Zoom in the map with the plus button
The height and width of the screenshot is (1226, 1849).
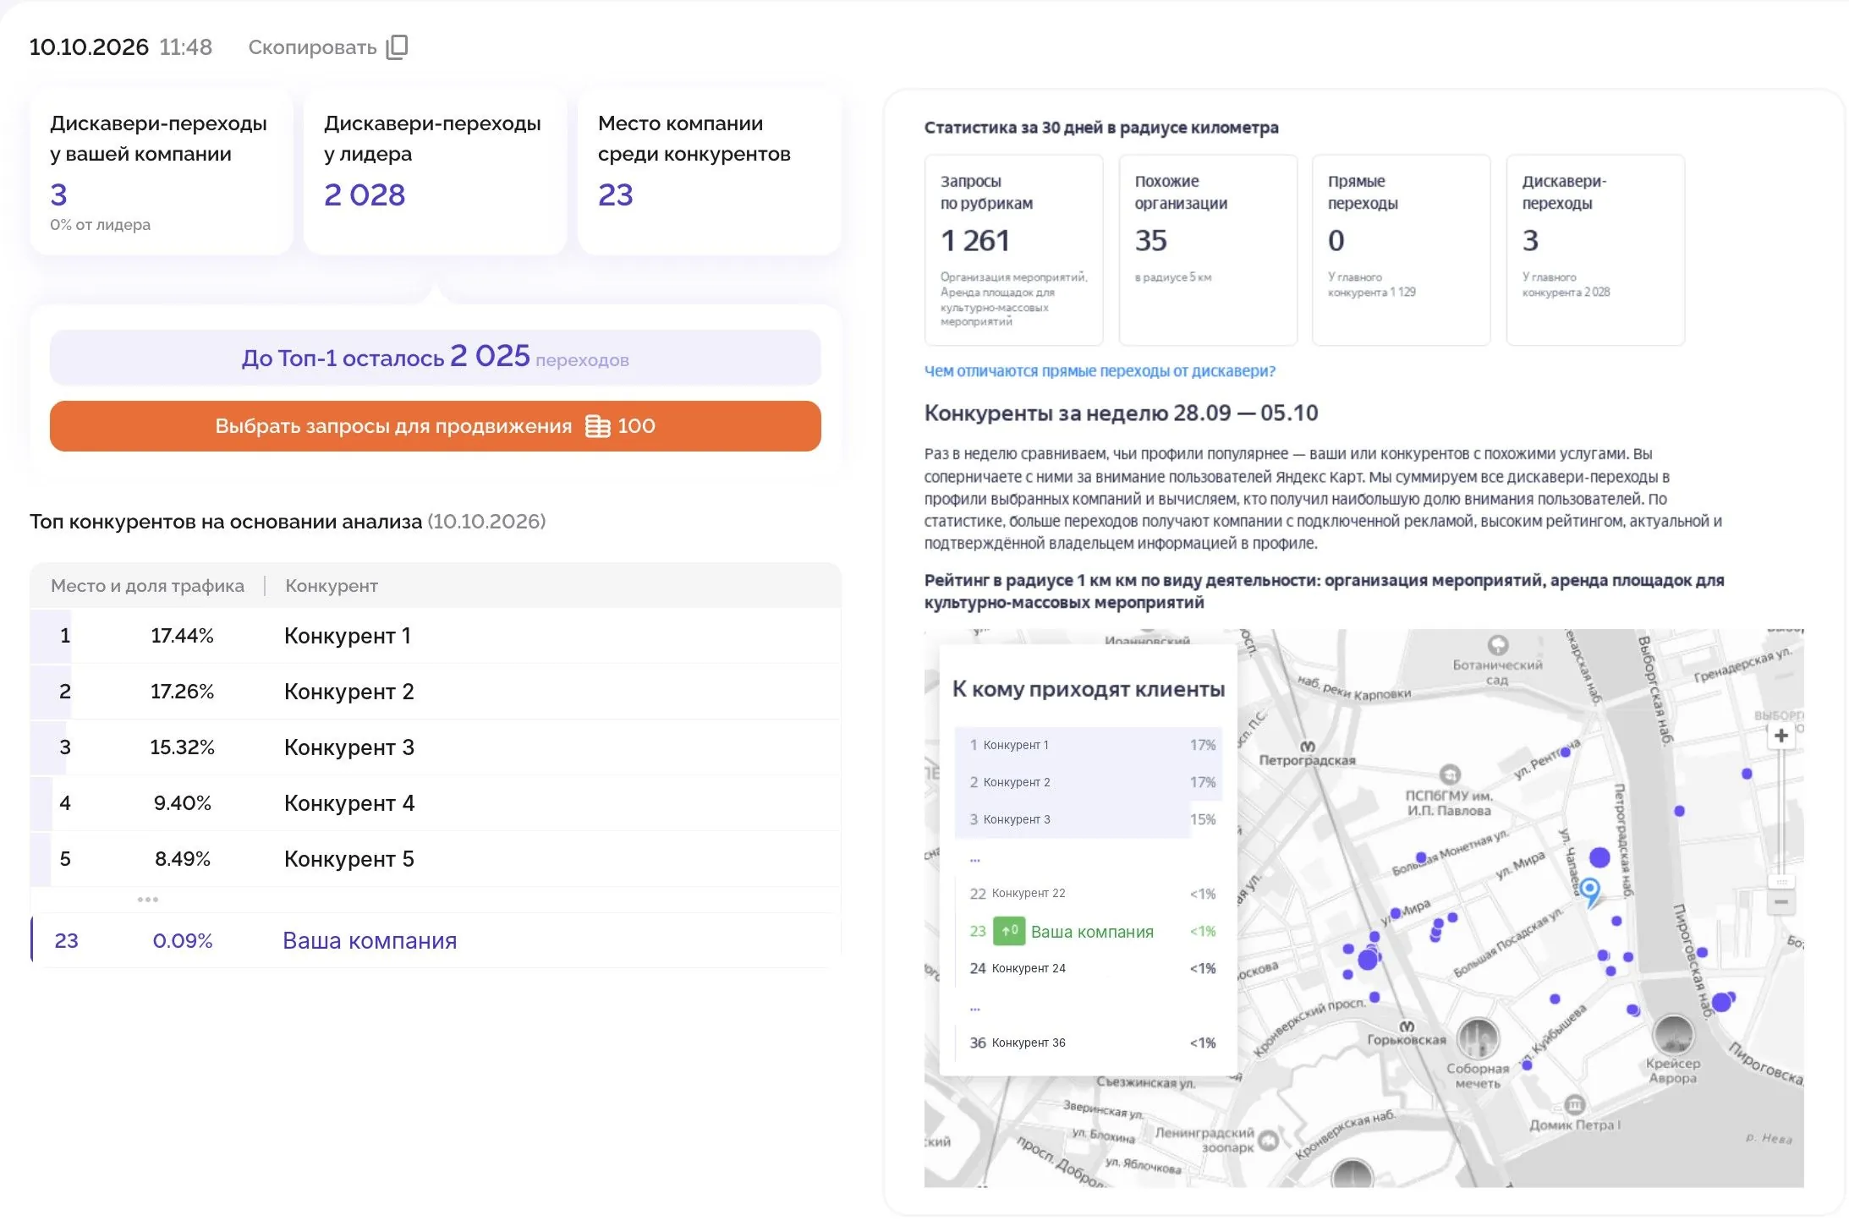click(1781, 736)
